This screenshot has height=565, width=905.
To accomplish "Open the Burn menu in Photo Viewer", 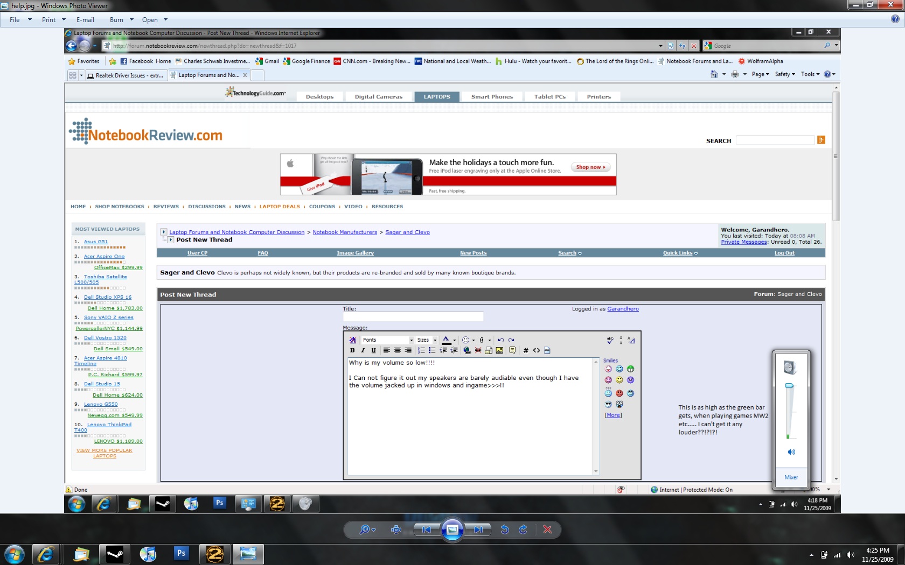I will tap(121, 20).
